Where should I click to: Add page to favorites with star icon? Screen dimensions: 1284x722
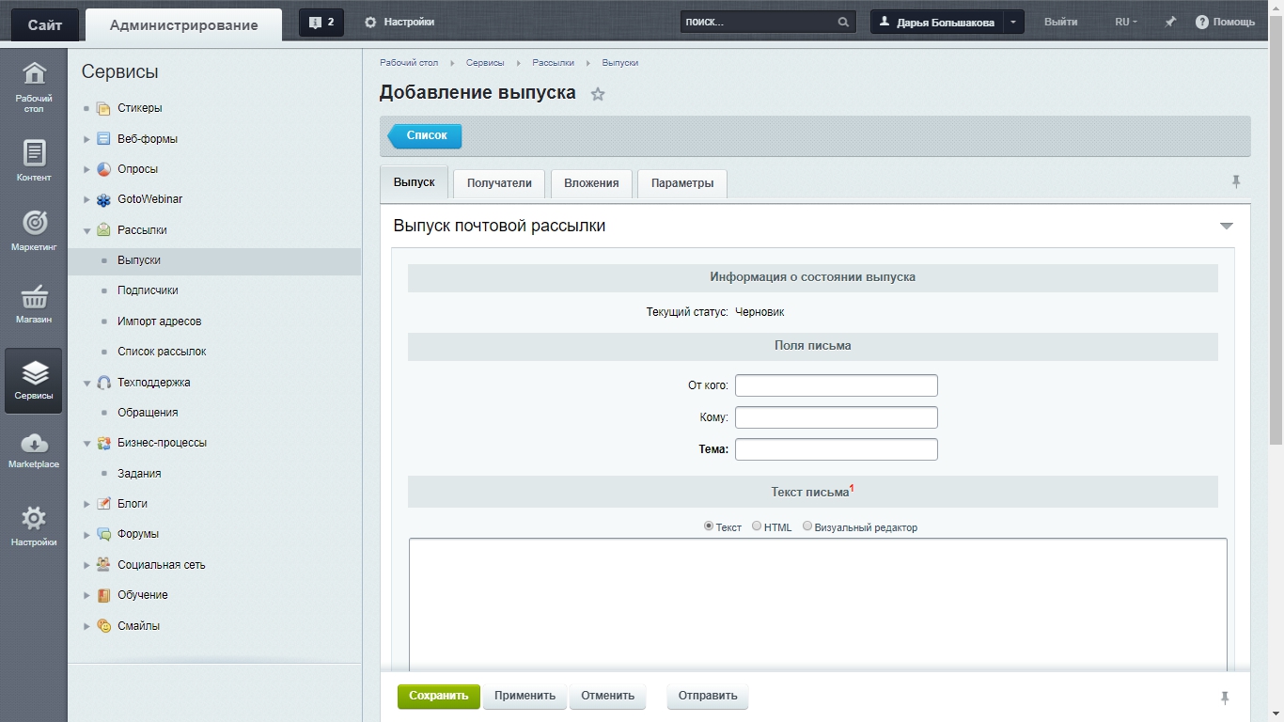(598, 94)
